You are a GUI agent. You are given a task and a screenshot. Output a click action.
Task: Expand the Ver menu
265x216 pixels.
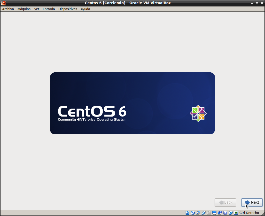(x=37, y=9)
